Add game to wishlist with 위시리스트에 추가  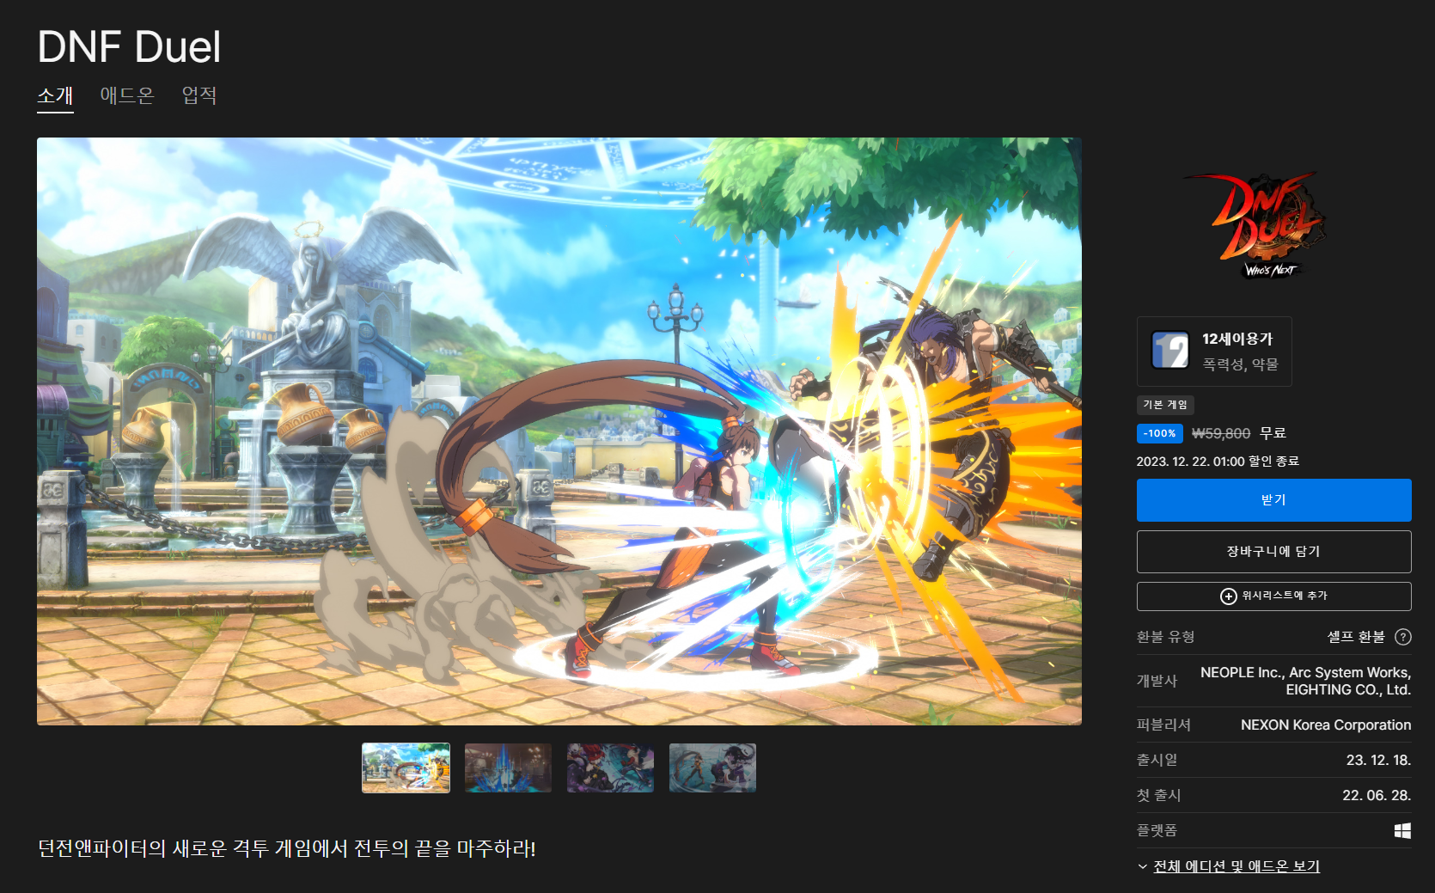pos(1273,596)
